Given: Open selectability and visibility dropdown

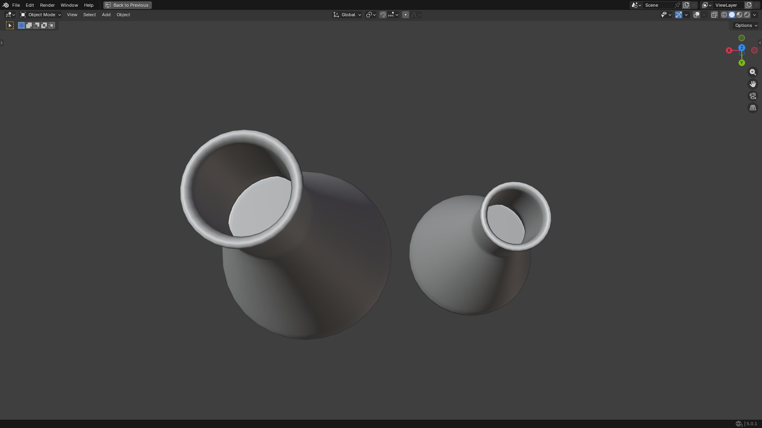Looking at the screenshot, I should (666, 15).
